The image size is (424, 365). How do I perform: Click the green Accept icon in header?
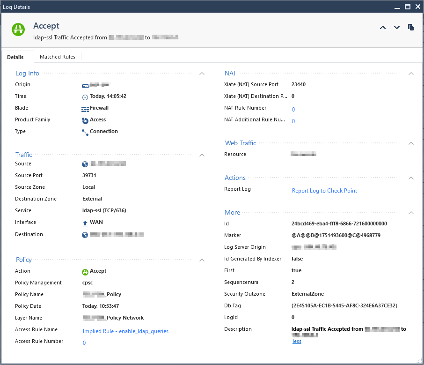pos(18,30)
